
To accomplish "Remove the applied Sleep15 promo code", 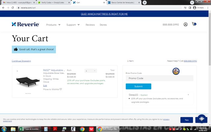I will (x=188, y=95).
